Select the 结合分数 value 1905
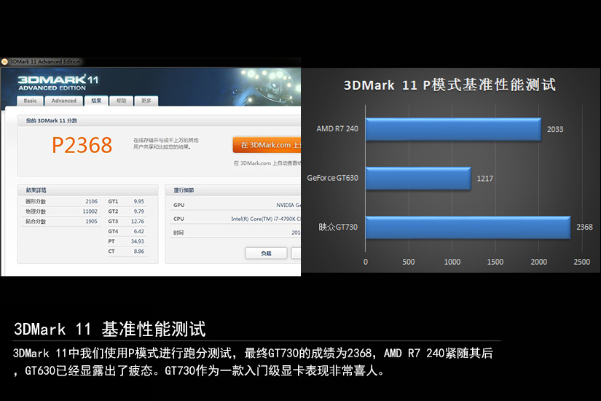The image size is (601, 401). coord(91,221)
